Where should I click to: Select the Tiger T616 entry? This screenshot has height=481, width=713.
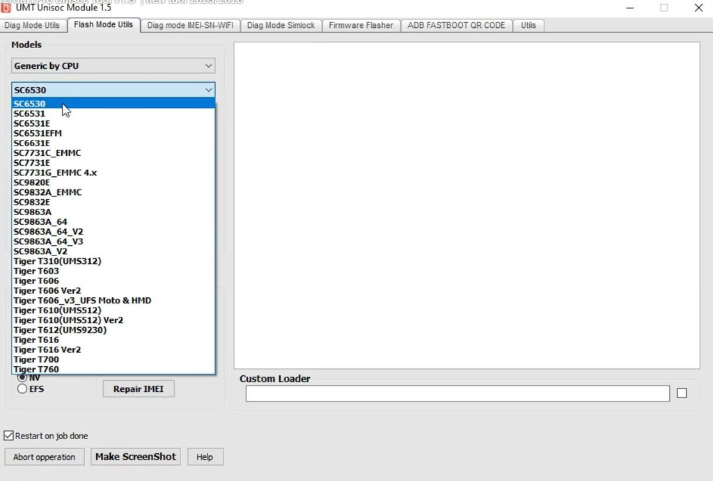[113, 340]
